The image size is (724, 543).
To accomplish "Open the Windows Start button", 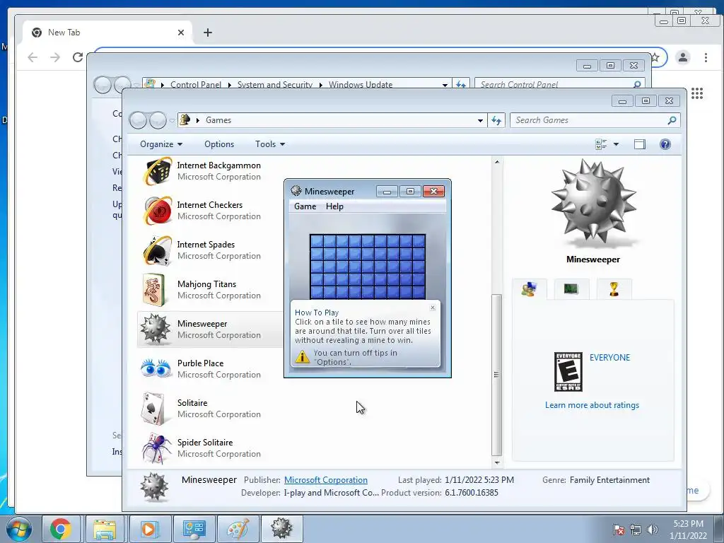I will [18, 529].
